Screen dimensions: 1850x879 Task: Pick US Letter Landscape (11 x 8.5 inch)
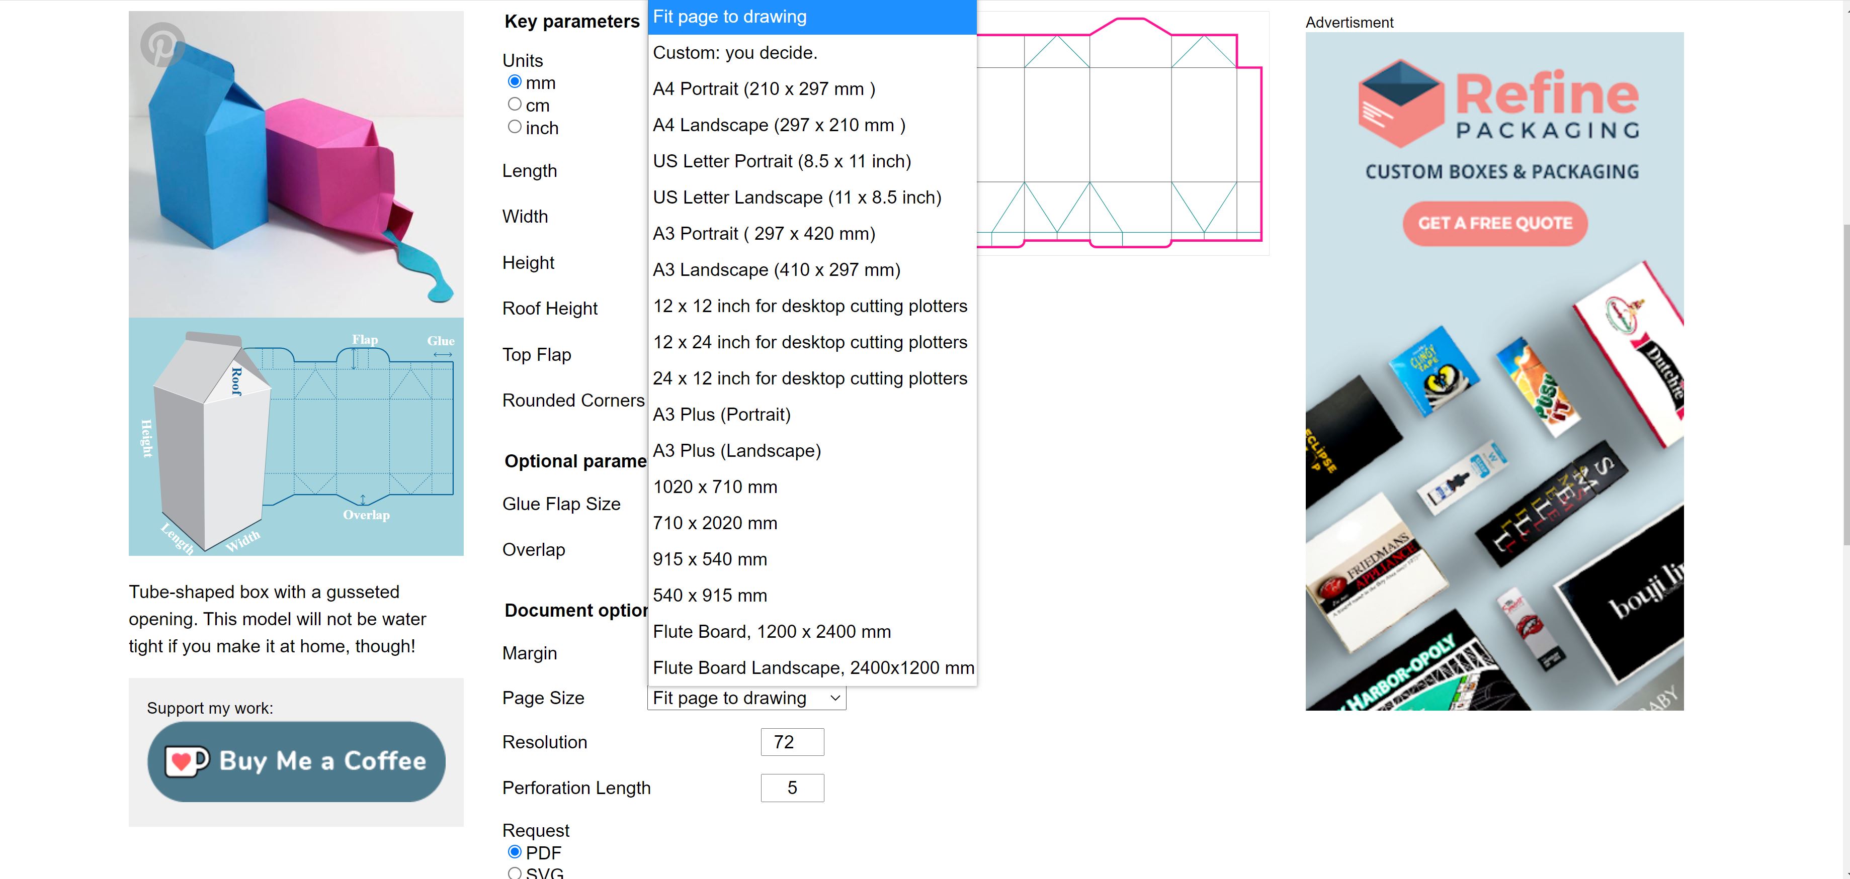pos(811,198)
